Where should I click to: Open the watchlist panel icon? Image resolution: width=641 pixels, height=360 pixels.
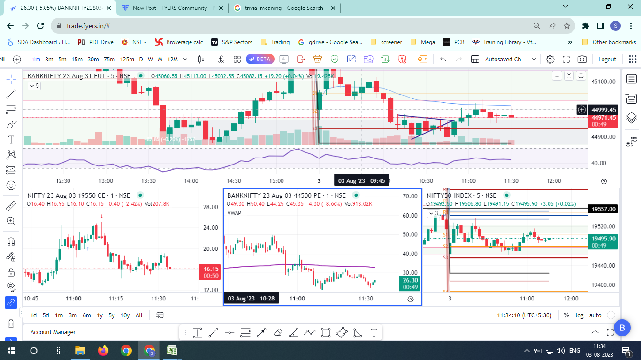click(631, 79)
